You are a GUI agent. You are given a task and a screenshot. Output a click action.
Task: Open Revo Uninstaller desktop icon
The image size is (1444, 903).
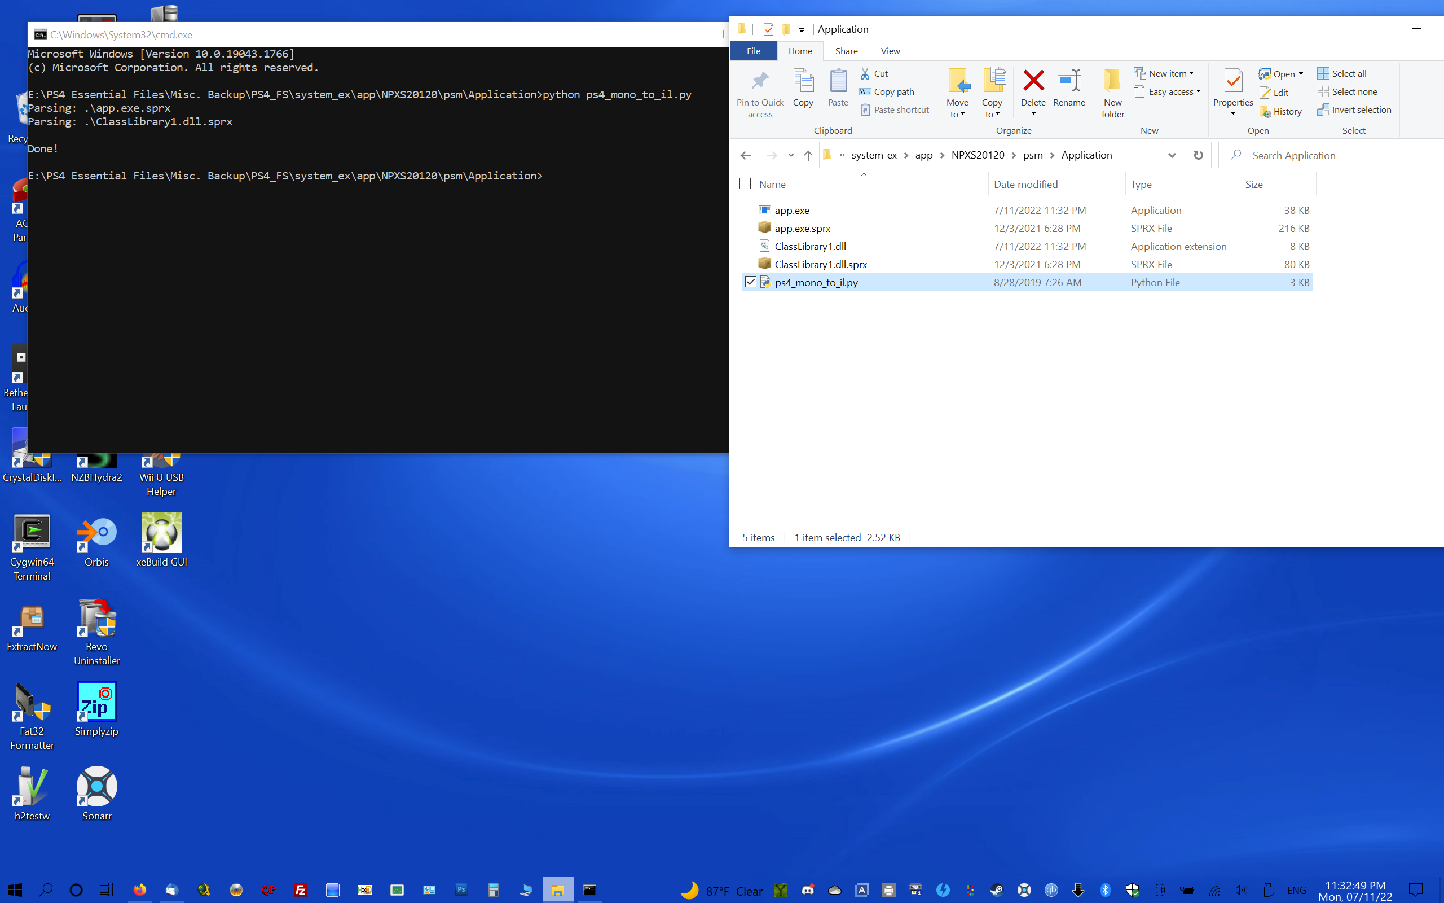(96, 632)
